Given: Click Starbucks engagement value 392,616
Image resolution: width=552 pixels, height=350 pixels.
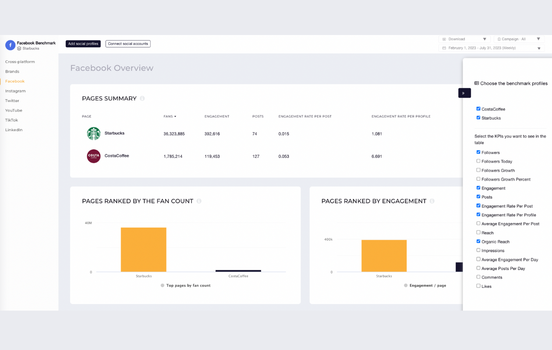Looking at the screenshot, I should click(x=212, y=134).
